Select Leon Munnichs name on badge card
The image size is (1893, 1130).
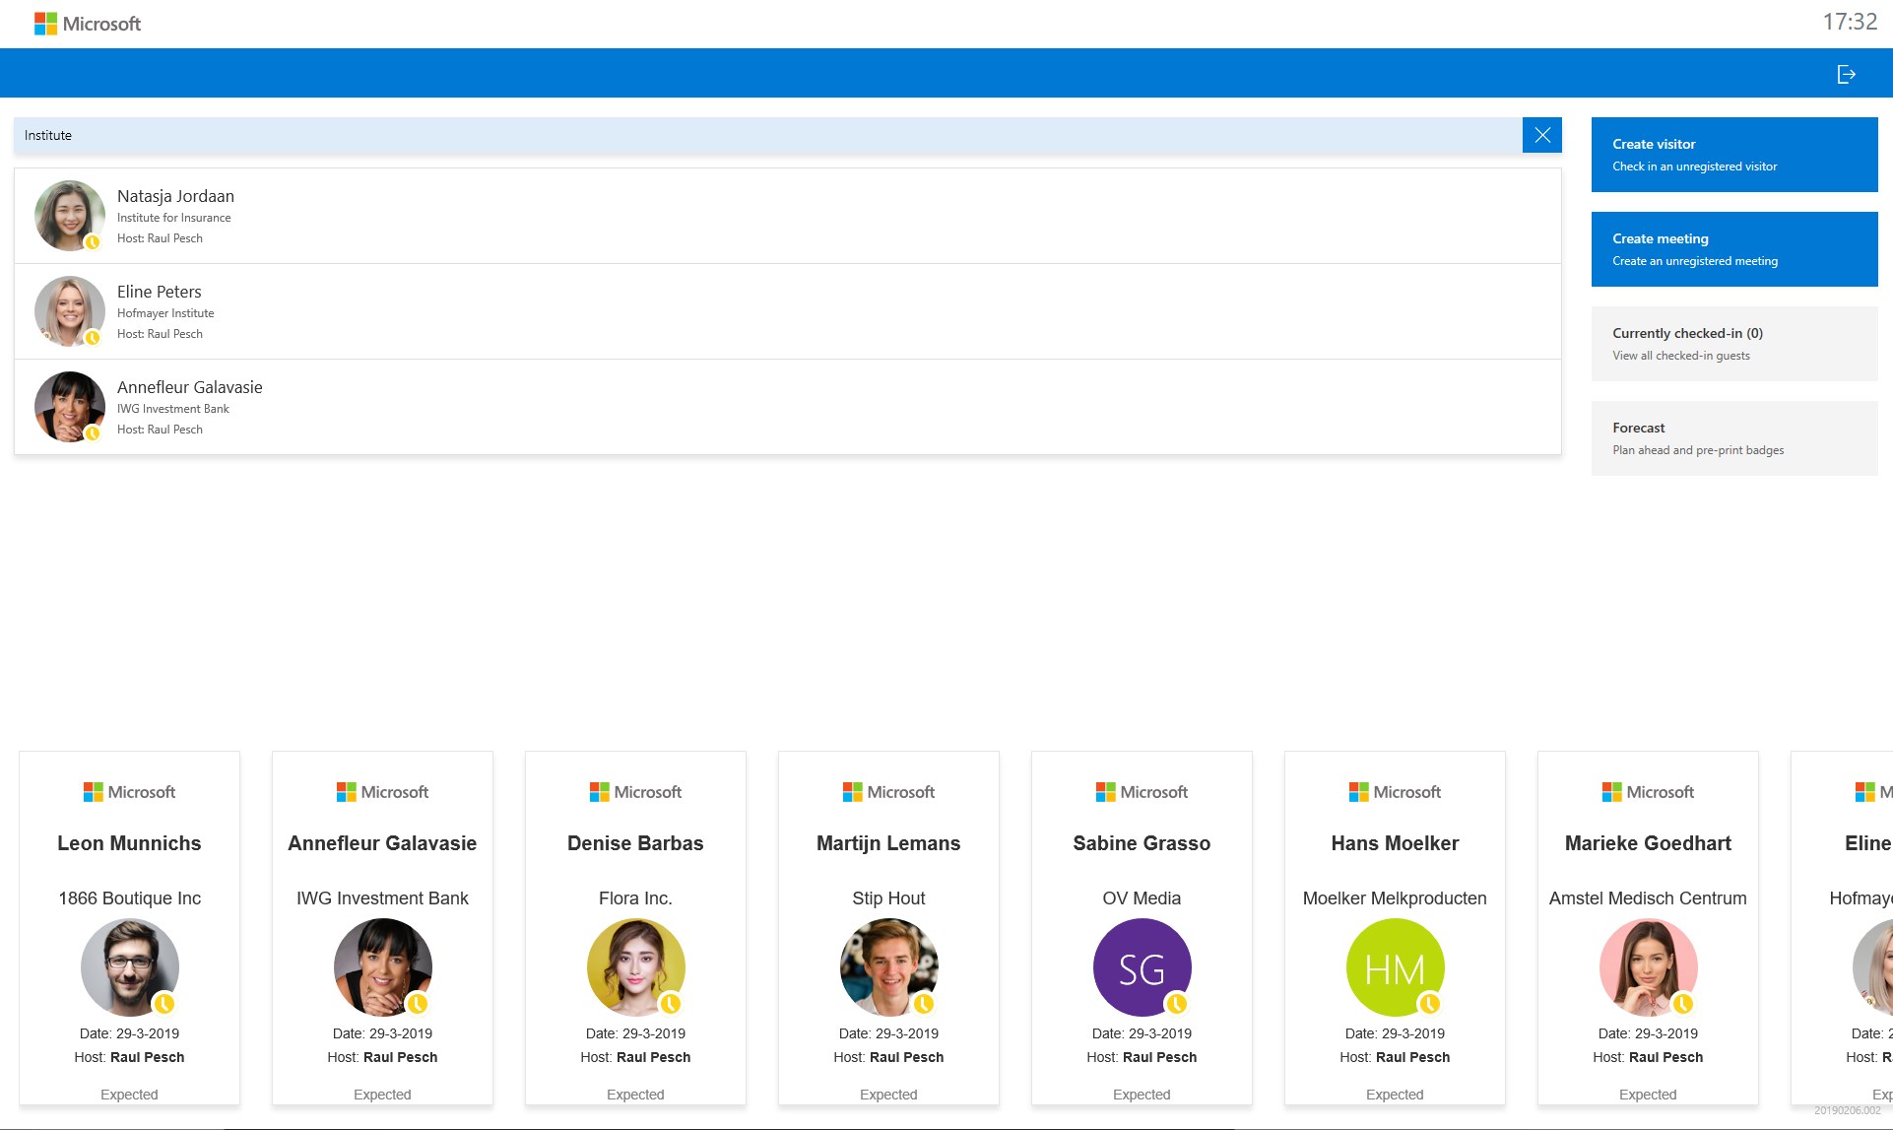[129, 843]
